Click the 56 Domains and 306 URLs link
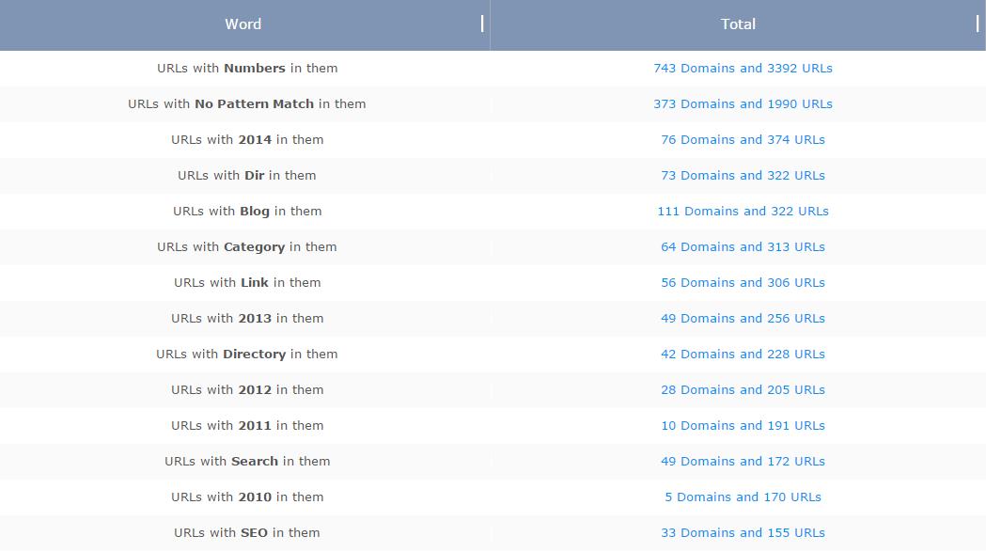 (x=743, y=283)
